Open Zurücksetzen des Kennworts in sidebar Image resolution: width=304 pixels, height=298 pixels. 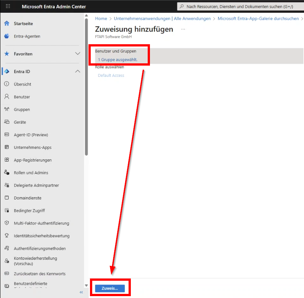point(40,274)
